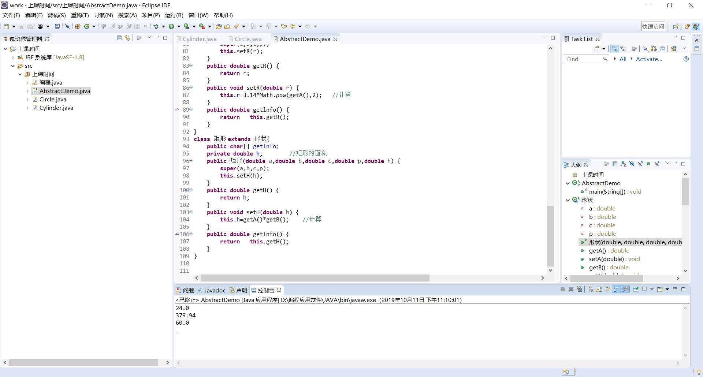Image resolution: width=703 pixels, height=377 pixels.
Task: Click the Open Task icon
Action: (x=227, y=26)
